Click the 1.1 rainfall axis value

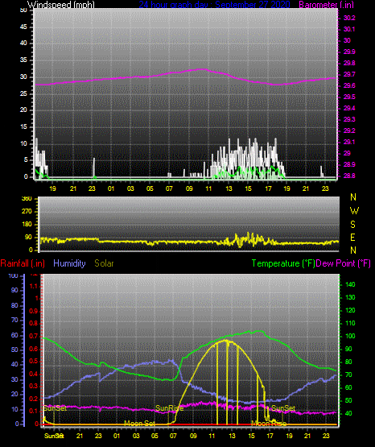click(34, 286)
